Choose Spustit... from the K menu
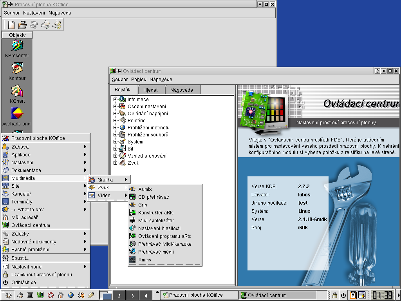This screenshot has width=401, height=301. click(45, 258)
